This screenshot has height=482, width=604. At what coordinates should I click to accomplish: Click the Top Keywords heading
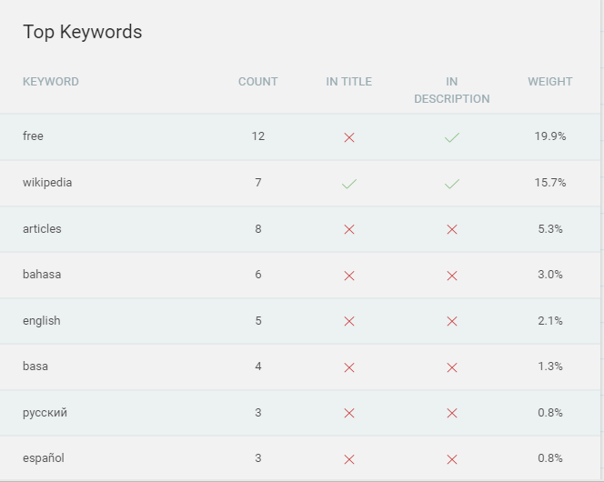83,32
